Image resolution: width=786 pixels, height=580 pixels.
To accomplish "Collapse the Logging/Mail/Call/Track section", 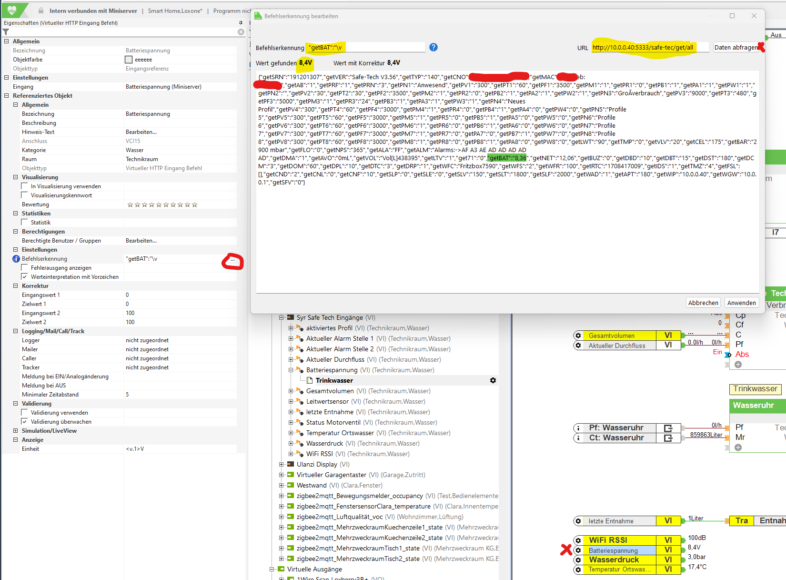I will click(x=16, y=331).
